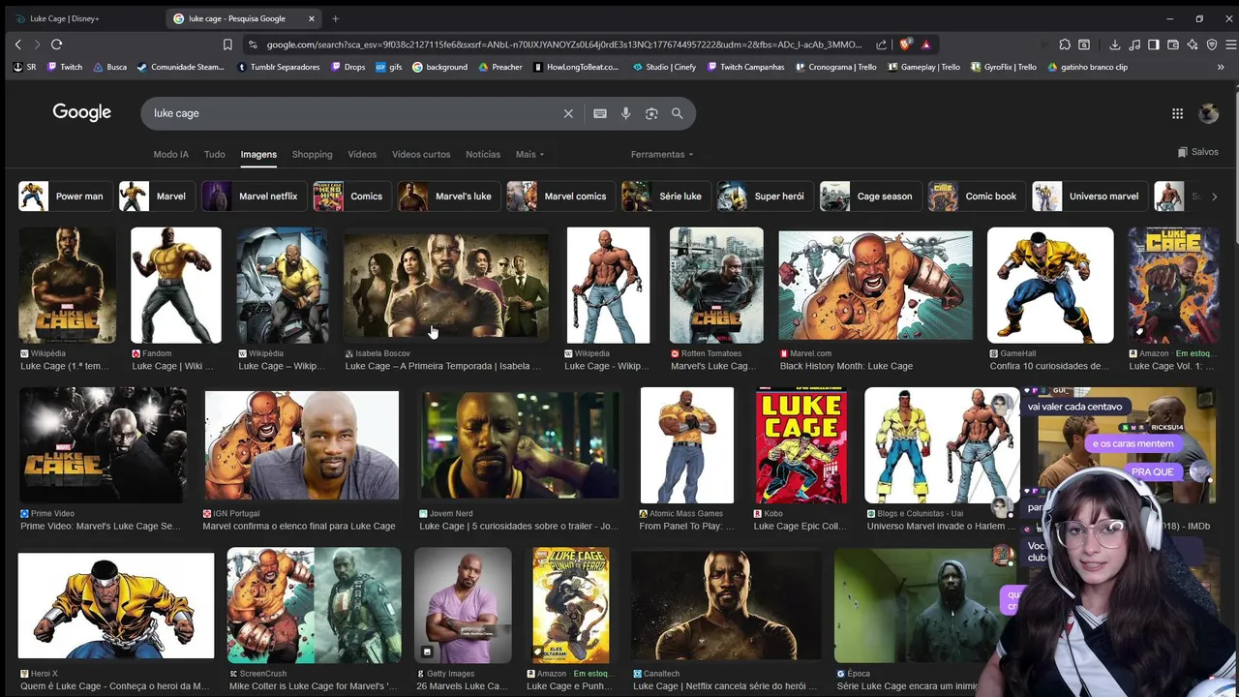Search by image with the Lens icon
1239x697 pixels.
[x=651, y=113]
